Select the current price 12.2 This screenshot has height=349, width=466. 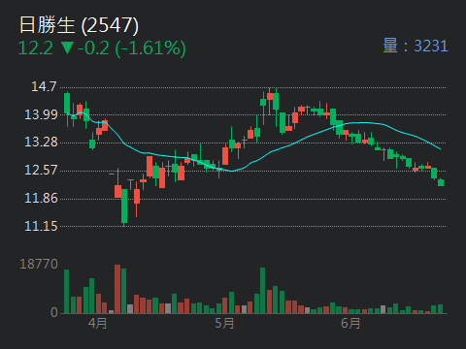coord(35,48)
